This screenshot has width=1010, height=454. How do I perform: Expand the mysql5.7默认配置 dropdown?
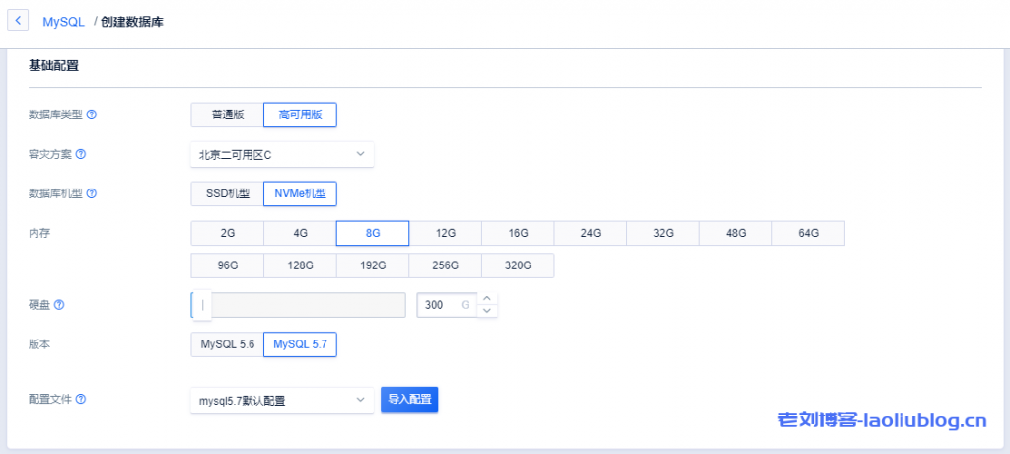click(282, 400)
